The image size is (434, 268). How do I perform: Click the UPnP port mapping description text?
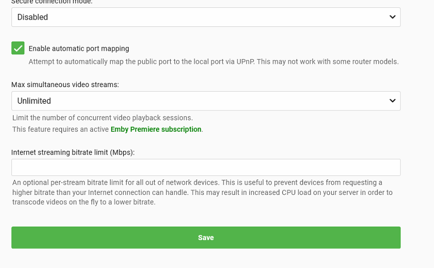click(x=213, y=62)
